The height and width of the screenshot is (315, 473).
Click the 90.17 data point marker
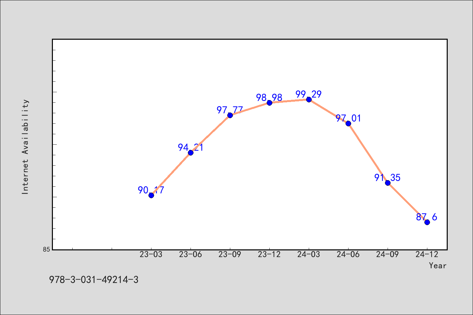point(151,195)
